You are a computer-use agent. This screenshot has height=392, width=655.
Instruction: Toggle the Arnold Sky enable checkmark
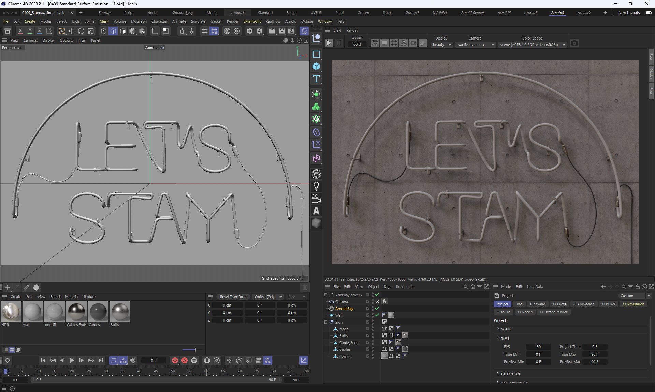pyautogui.click(x=377, y=308)
